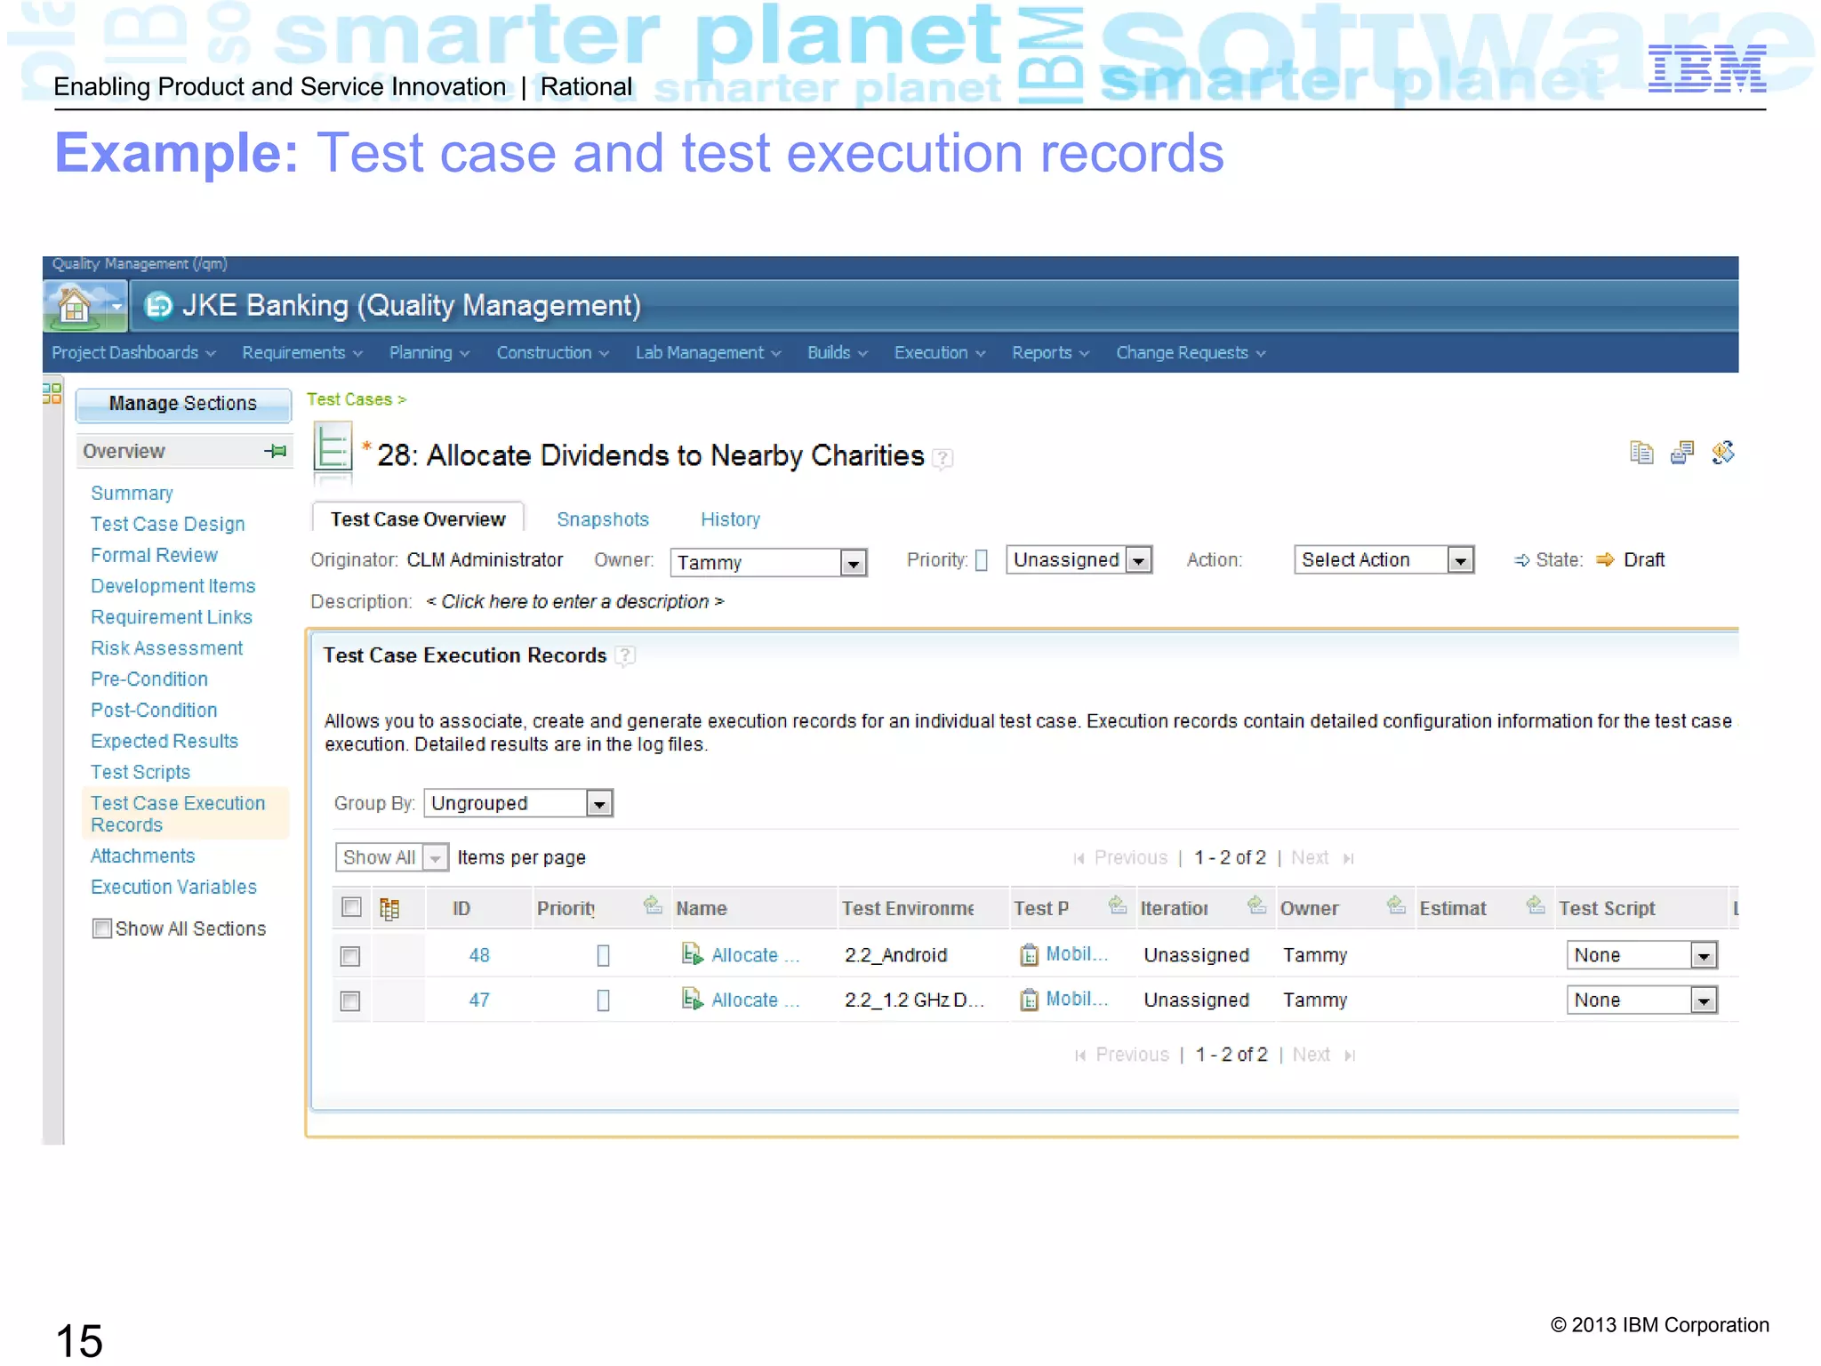Open the Reports menu
Screen dimensions: 1821x1366
coord(1050,353)
